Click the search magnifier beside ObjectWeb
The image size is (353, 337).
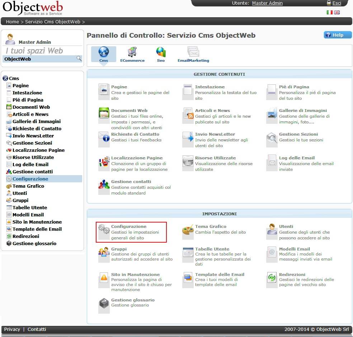pyautogui.click(x=79, y=58)
